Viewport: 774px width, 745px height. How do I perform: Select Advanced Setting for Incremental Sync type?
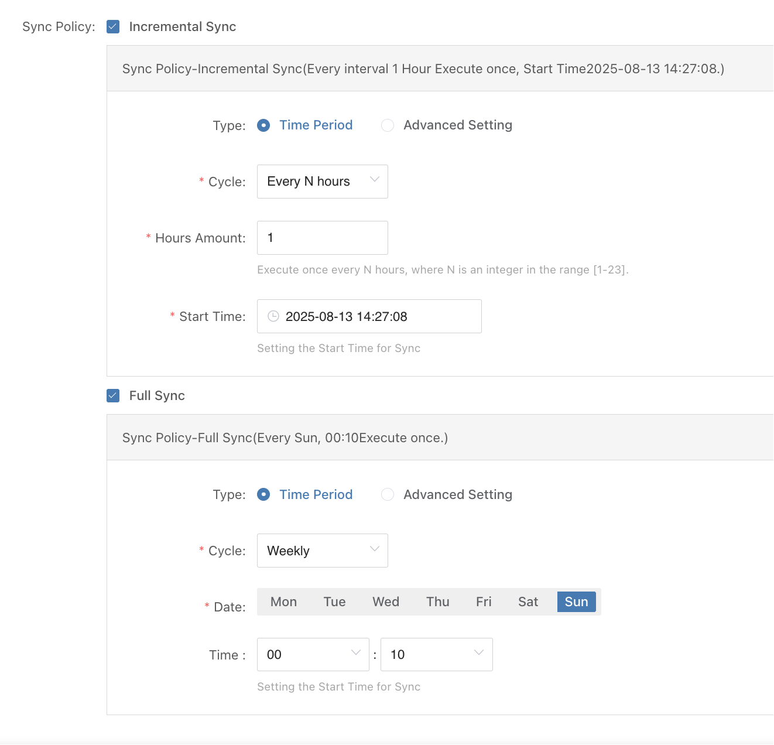click(x=388, y=125)
